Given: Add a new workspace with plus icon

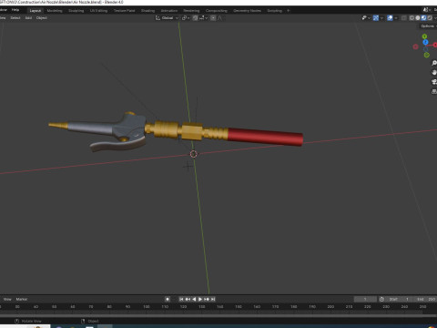Looking at the screenshot, I should pos(289,11).
